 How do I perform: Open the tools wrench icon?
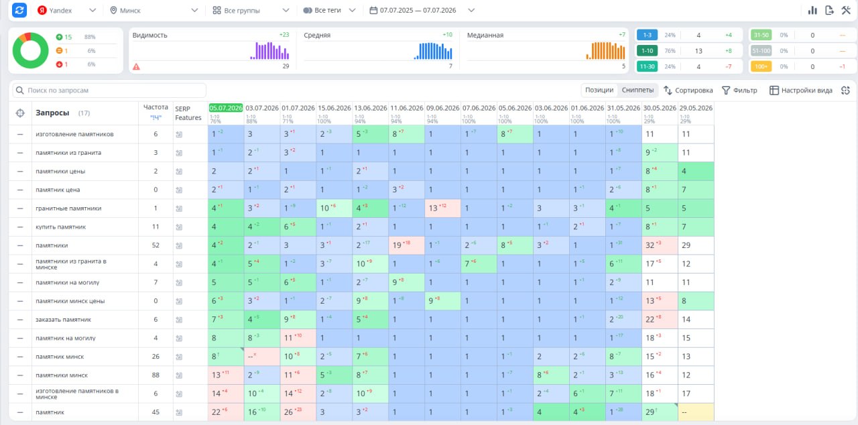(845, 11)
